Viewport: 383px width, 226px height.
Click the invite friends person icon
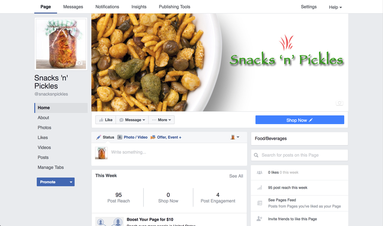point(259,219)
